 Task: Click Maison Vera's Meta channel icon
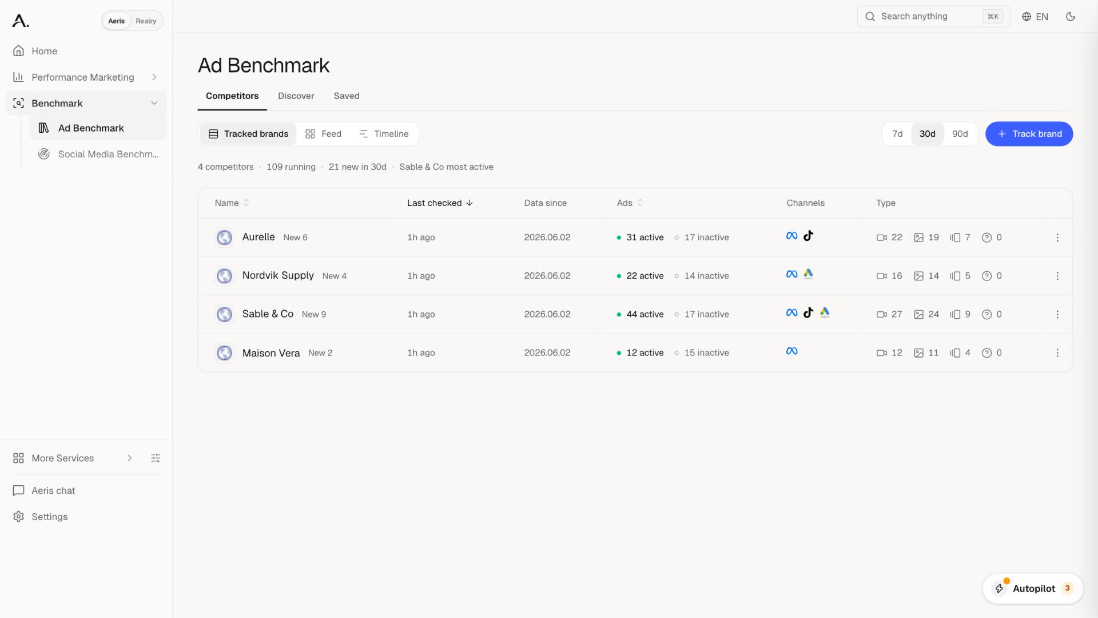coord(791,351)
